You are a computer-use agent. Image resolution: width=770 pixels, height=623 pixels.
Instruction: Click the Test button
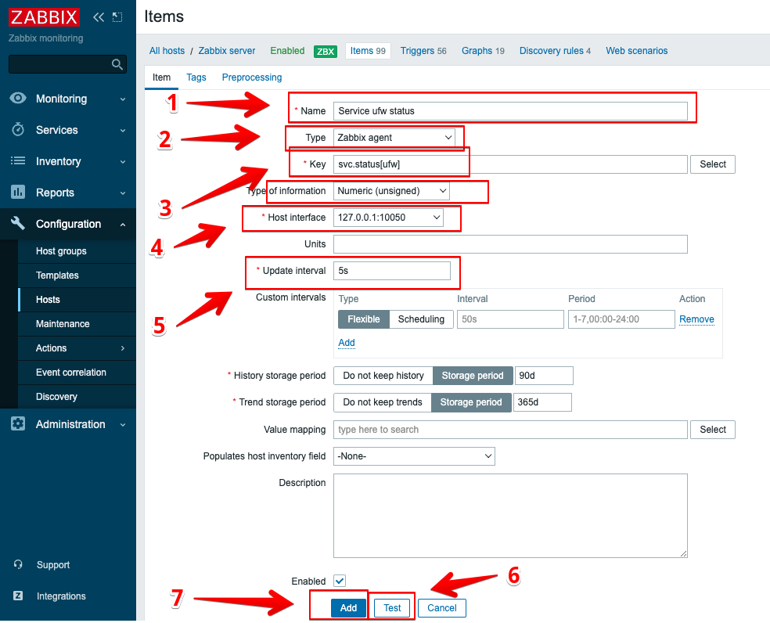[x=392, y=608]
